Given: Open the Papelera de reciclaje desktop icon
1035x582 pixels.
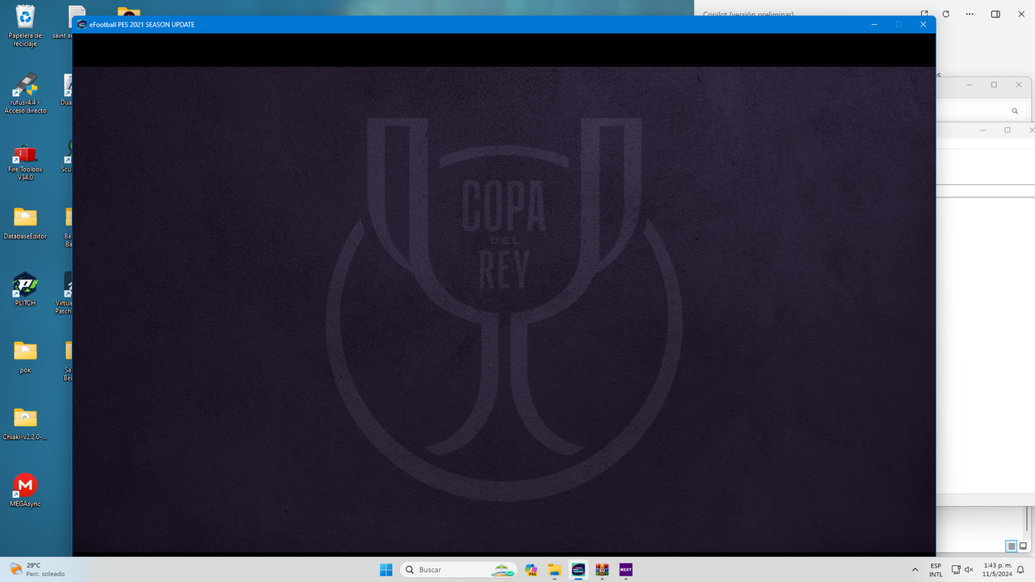Looking at the screenshot, I should pyautogui.click(x=25, y=26).
